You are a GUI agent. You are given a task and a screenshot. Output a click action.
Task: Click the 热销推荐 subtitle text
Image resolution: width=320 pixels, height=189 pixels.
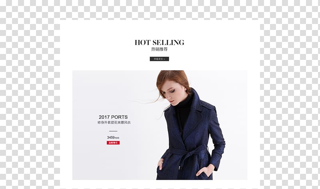(x=159, y=49)
